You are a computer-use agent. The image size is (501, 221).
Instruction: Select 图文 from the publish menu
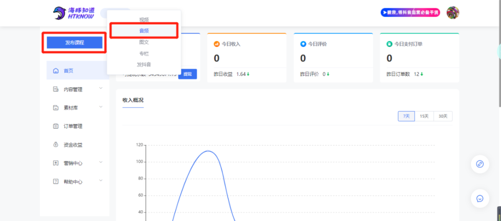144,42
